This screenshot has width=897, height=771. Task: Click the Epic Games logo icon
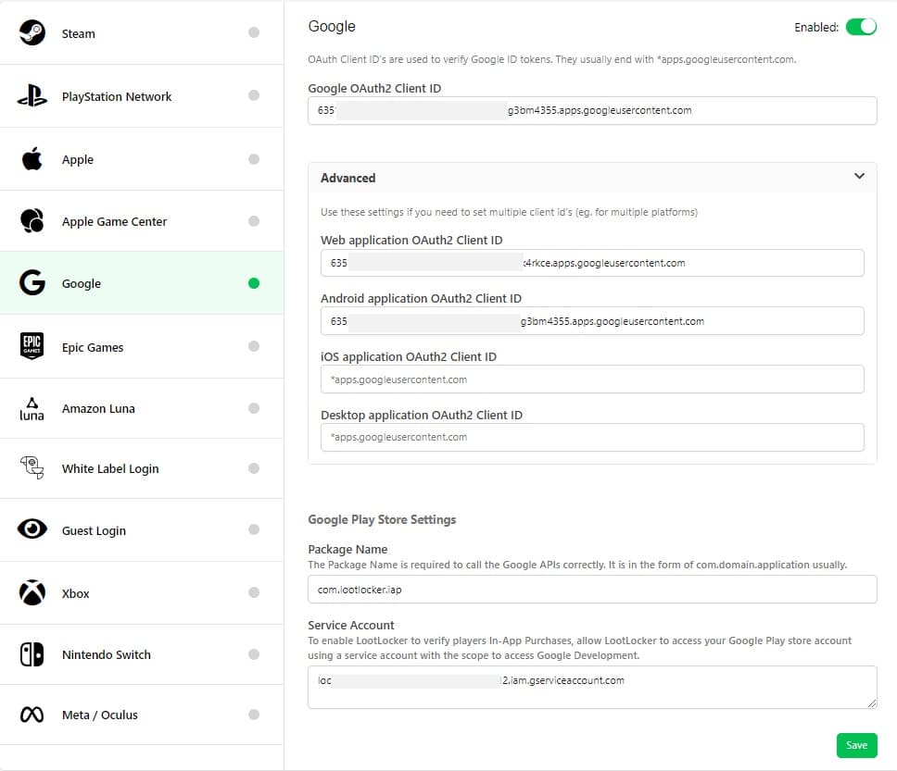point(32,347)
